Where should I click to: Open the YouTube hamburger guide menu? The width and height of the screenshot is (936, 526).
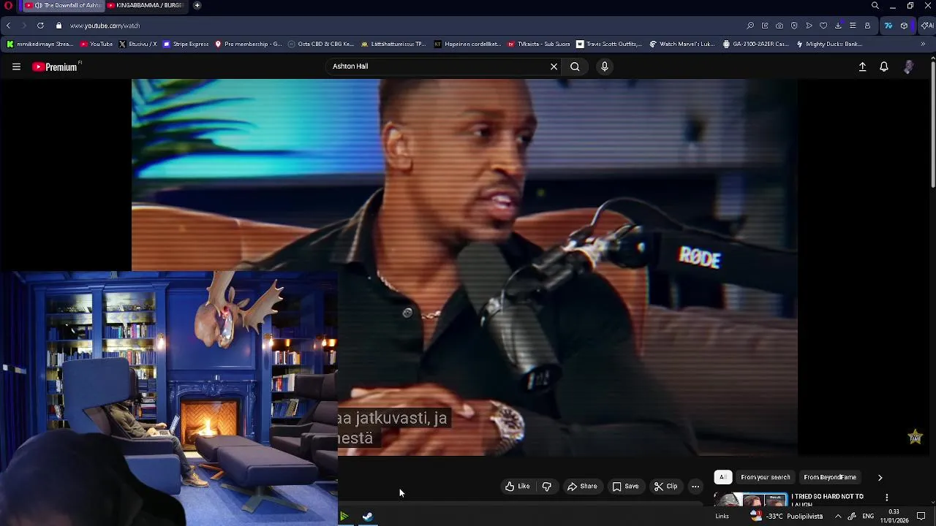pyautogui.click(x=16, y=66)
